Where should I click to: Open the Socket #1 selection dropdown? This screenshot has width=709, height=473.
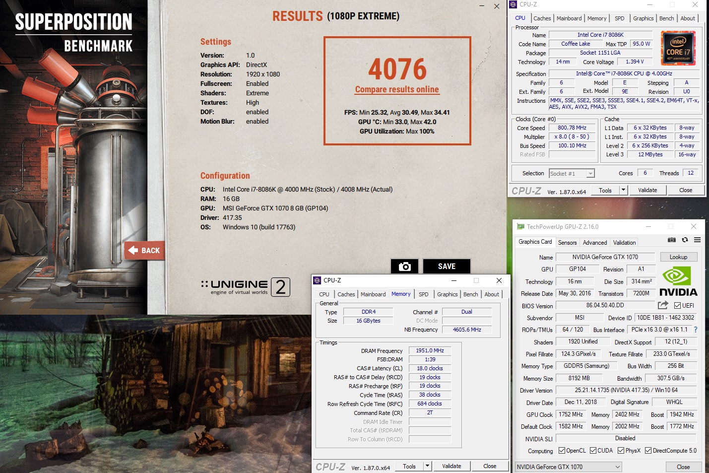tap(590, 174)
